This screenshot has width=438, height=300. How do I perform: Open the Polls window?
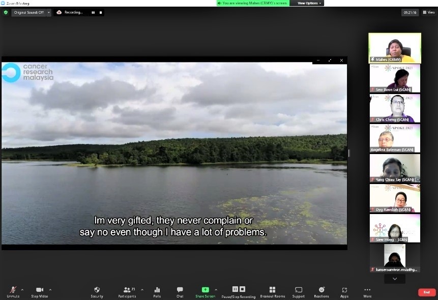(157, 291)
